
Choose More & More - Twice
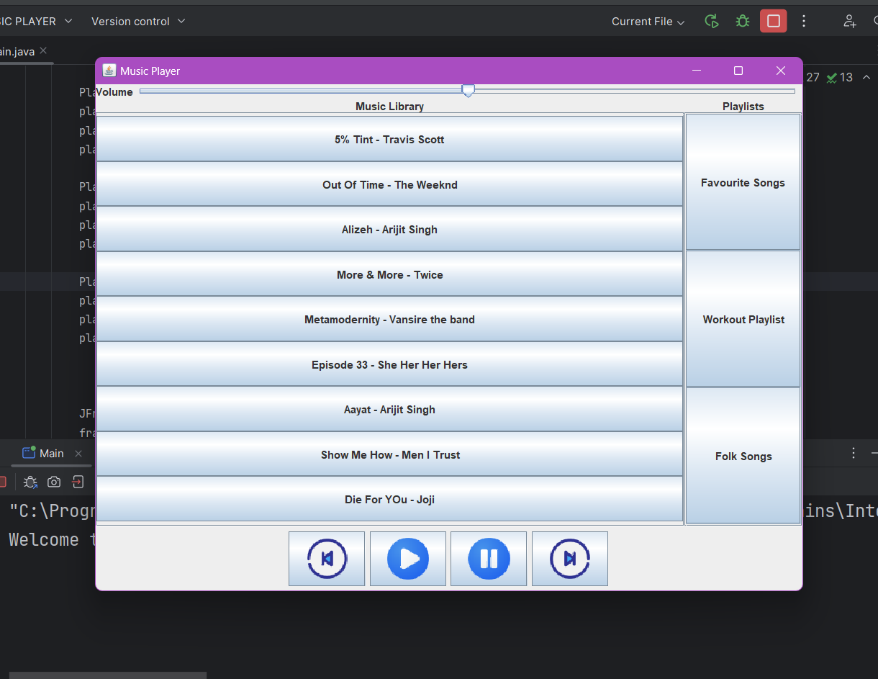pyautogui.click(x=389, y=274)
